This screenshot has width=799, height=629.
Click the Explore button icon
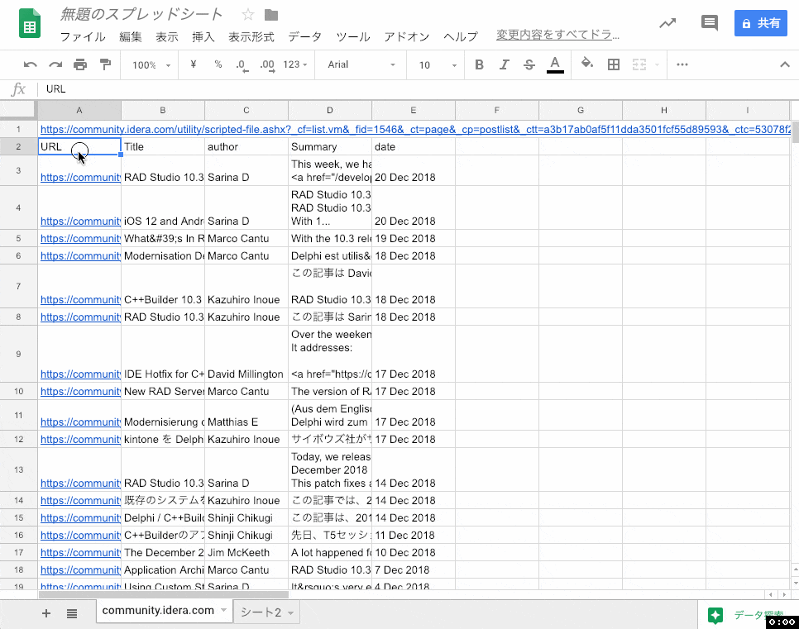coord(715,615)
